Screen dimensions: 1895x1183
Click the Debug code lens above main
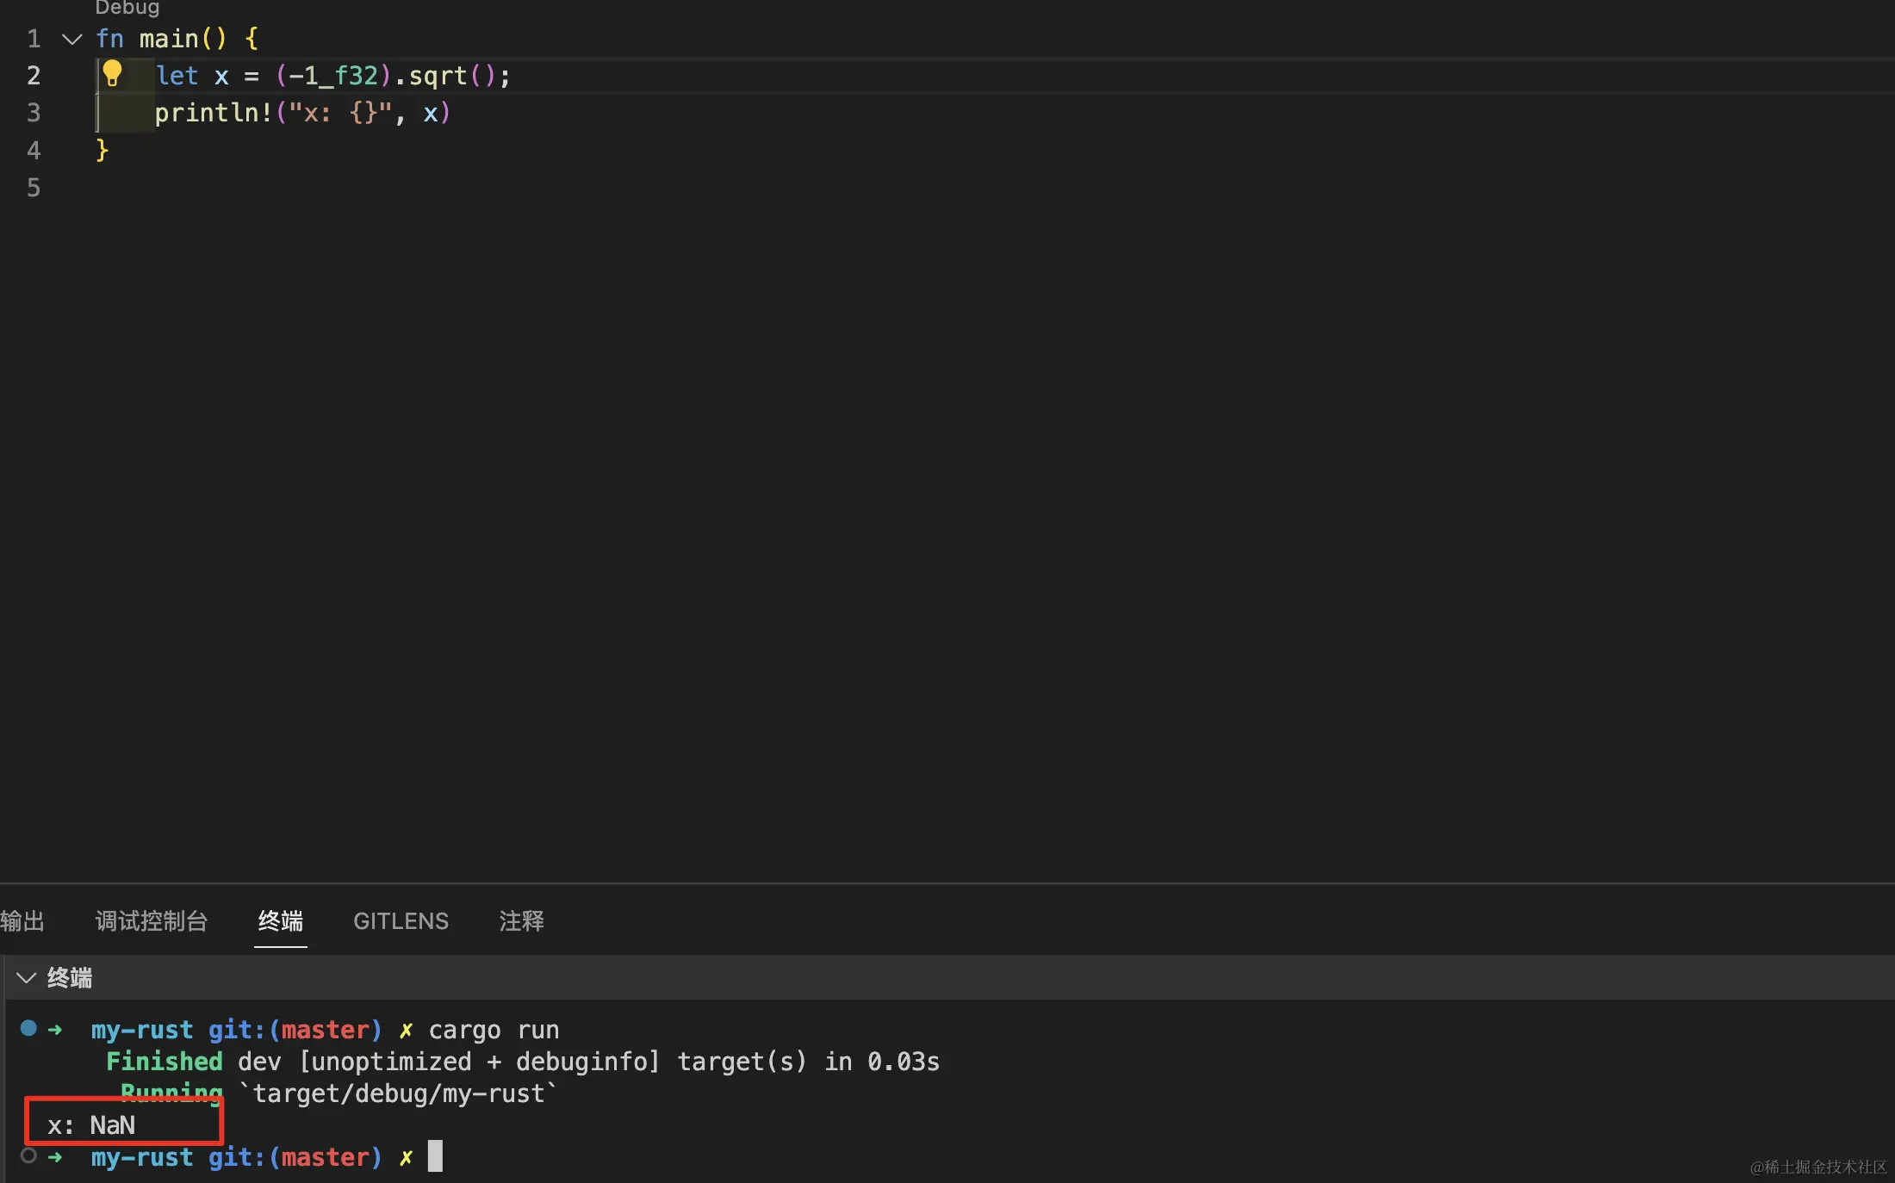(x=127, y=9)
